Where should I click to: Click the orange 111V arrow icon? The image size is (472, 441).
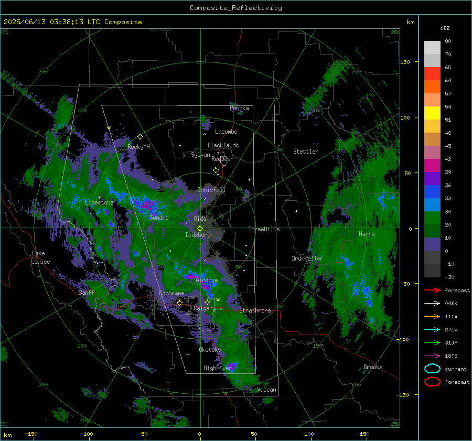click(x=432, y=316)
